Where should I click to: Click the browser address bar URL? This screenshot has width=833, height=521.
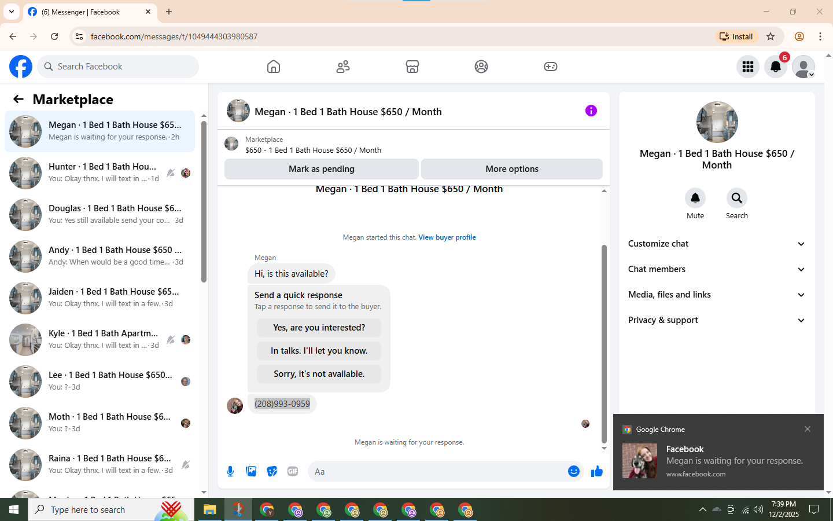tap(174, 36)
